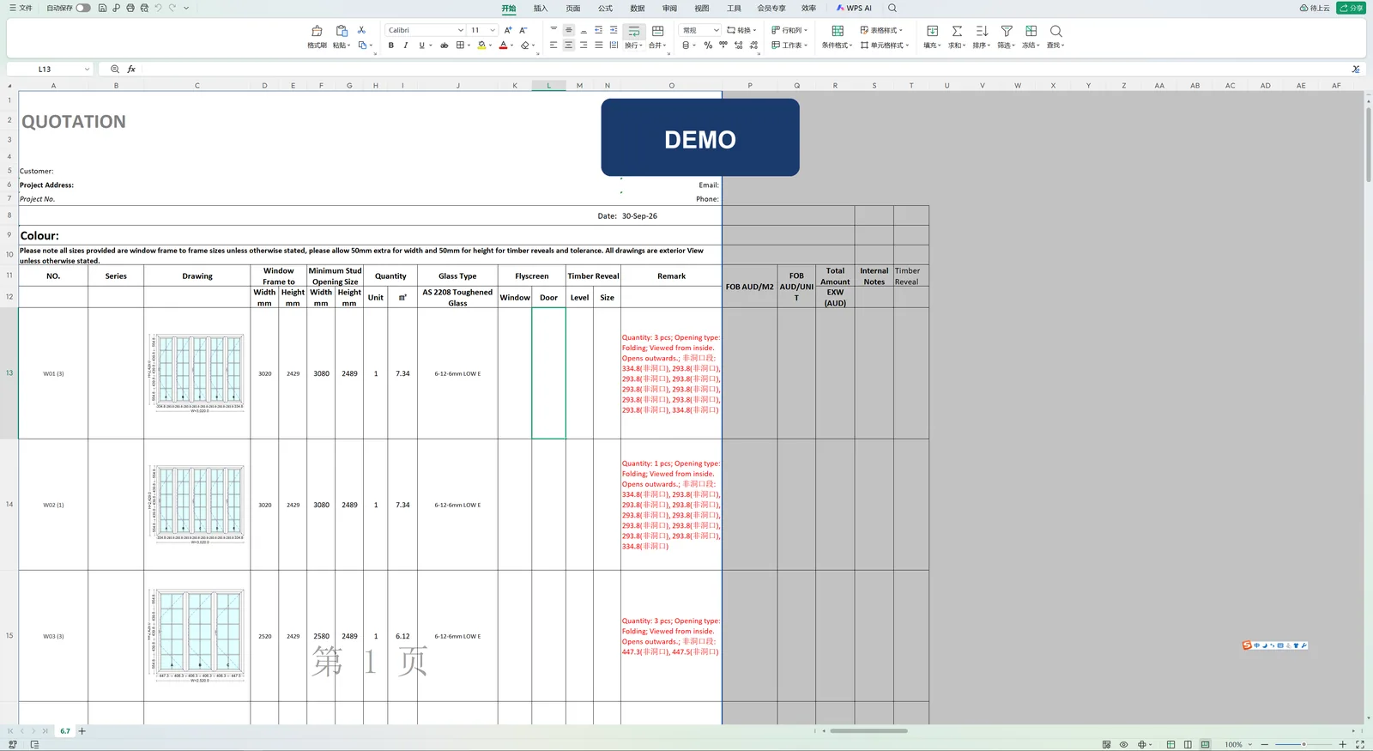This screenshot has height=751, width=1373.
Task: Expand the Rows and Columns (行和列) menu
Action: point(789,30)
